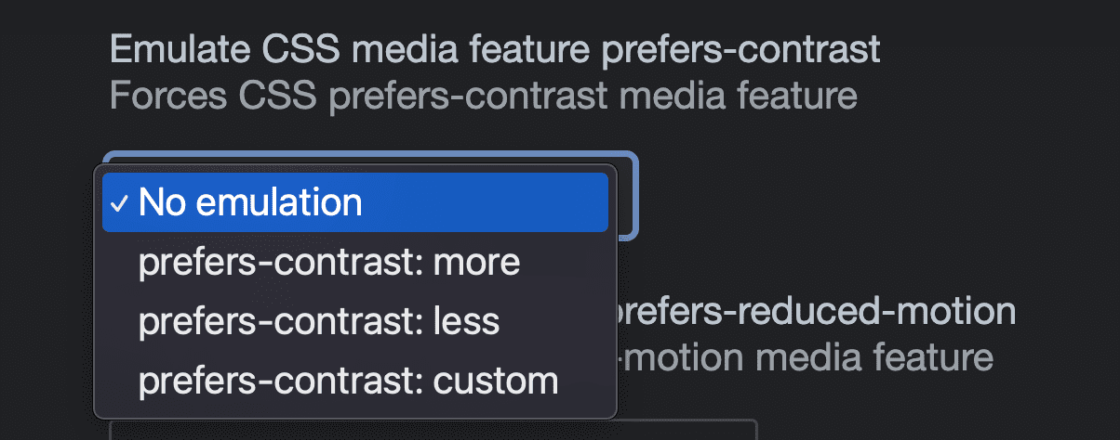Image resolution: width=1120 pixels, height=440 pixels.
Task: Pick "prefers-contrast: less" in the dropdown
Action: coord(319,321)
